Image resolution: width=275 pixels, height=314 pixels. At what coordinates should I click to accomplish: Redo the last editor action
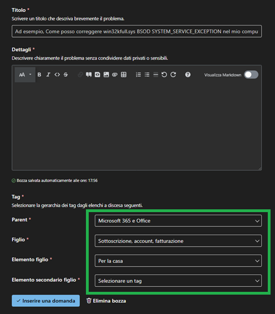coord(173,75)
